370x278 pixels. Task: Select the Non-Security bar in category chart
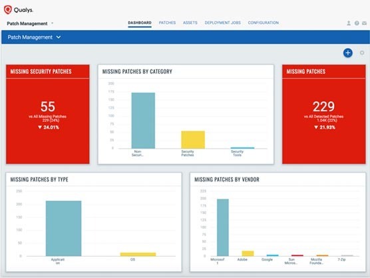tap(143, 121)
